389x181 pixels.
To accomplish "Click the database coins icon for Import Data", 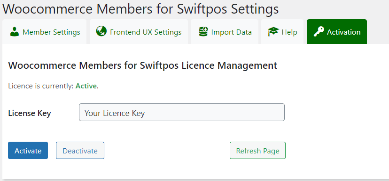I will [x=203, y=32].
